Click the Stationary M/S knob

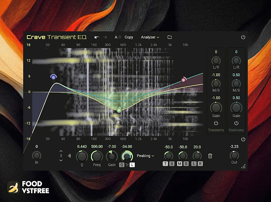coord(236,84)
